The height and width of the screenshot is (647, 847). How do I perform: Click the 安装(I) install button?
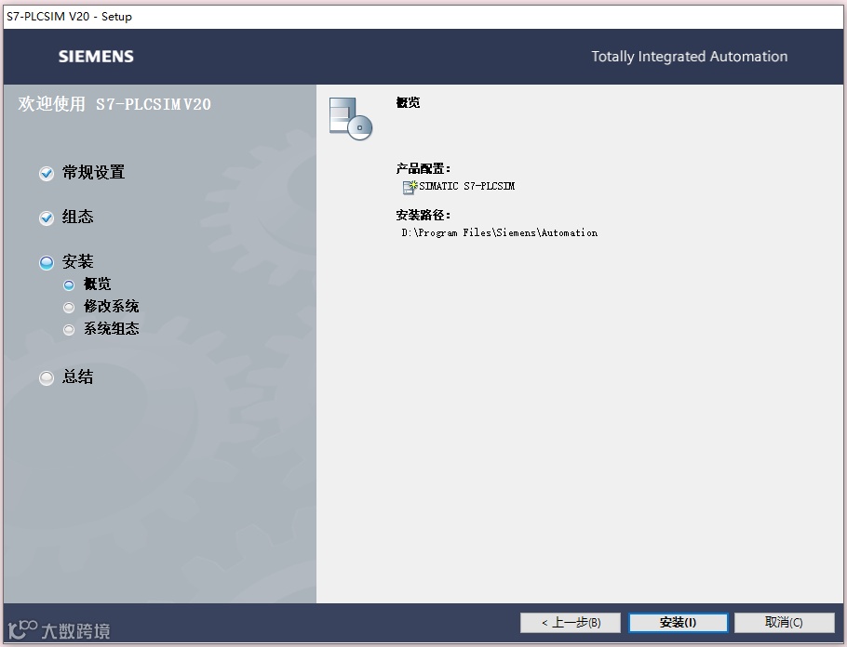click(x=678, y=622)
